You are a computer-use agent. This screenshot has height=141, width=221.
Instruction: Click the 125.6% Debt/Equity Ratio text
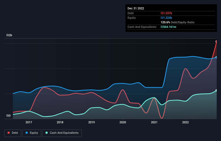pyautogui.click(x=178, y=22)
